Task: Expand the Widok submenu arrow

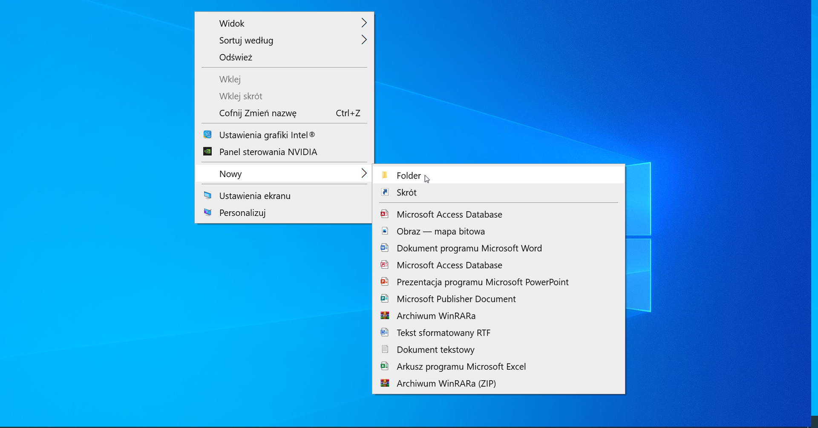Action: click(x=363, y=23)
